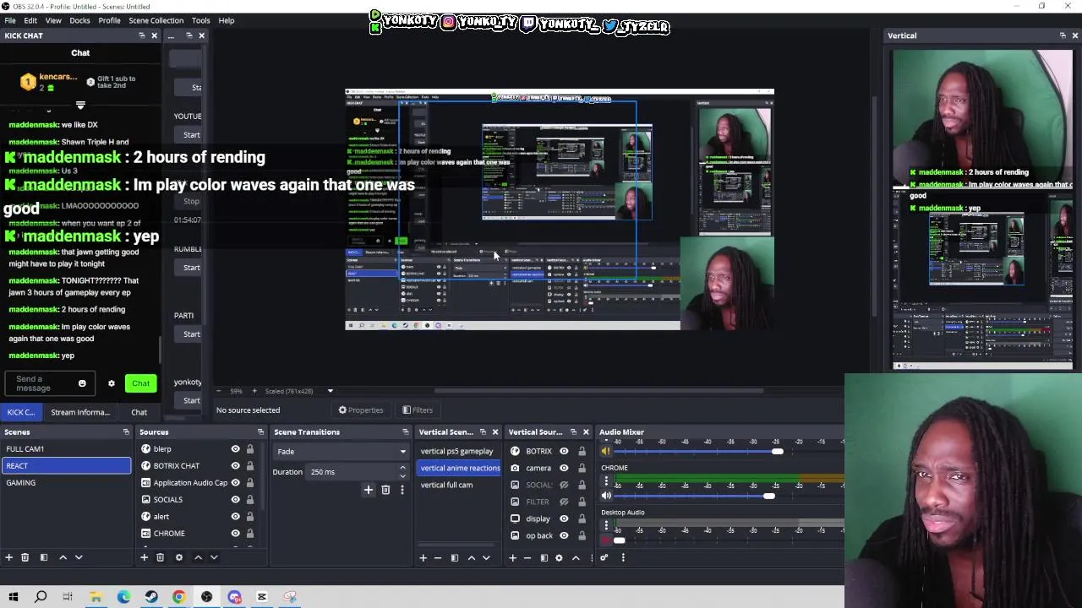This screenshot has height=608, width=1082.
Task: Move scene down in Scenes panel
Action: pyautogui.click(x=79, y=557)
